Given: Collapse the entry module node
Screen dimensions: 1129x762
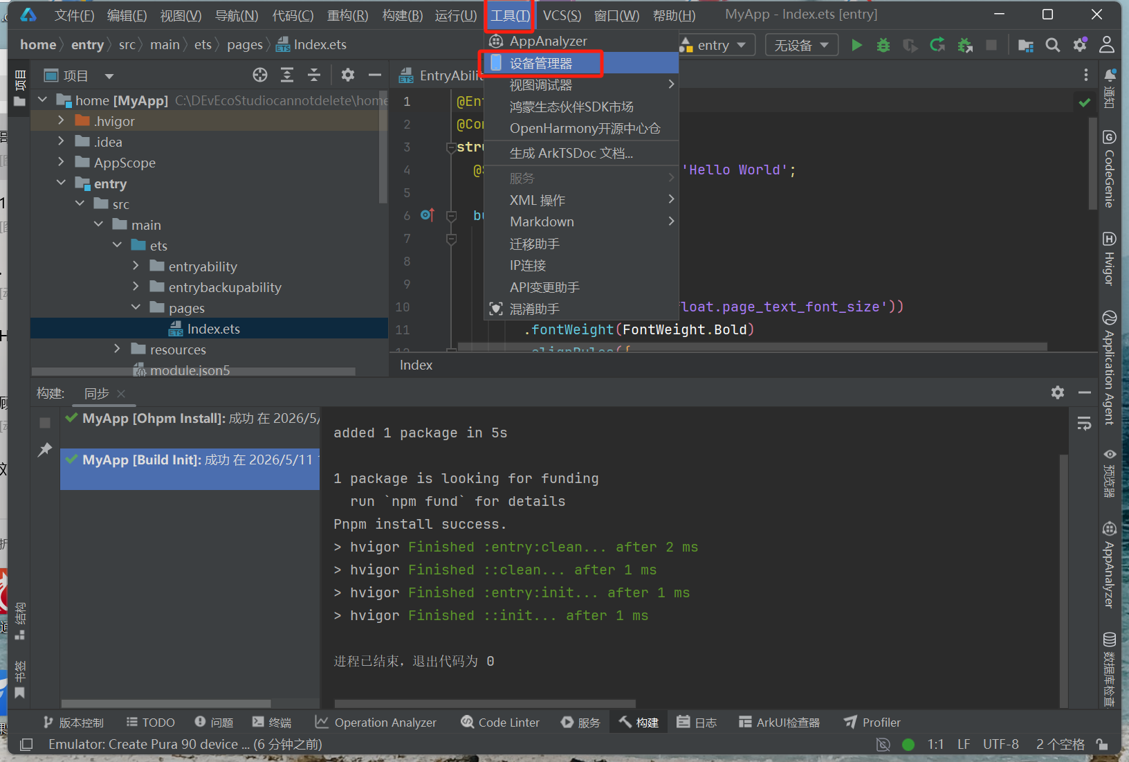Looking at the screenshot, I should tap(61, 183).
